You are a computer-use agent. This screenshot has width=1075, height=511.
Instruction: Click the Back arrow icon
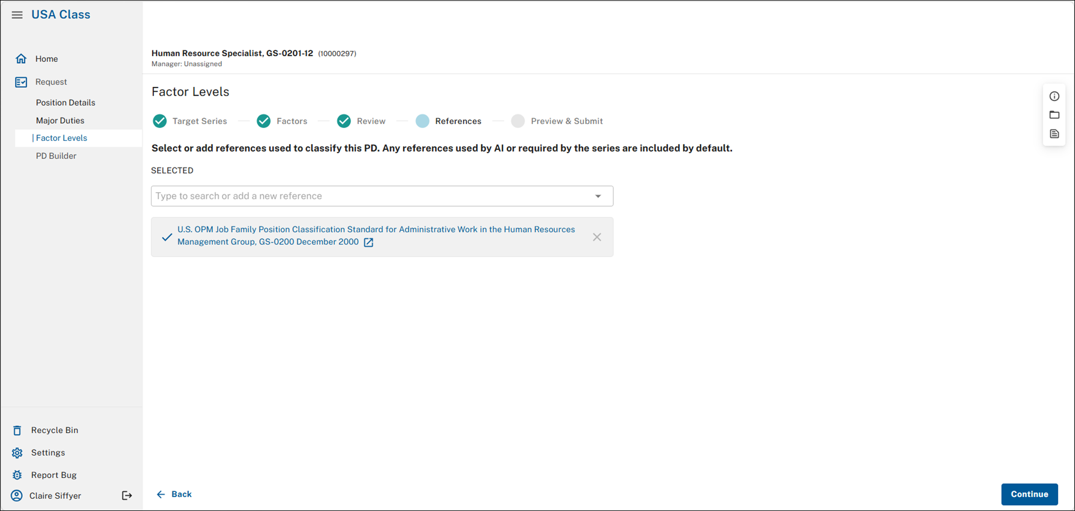pos(161,494)
